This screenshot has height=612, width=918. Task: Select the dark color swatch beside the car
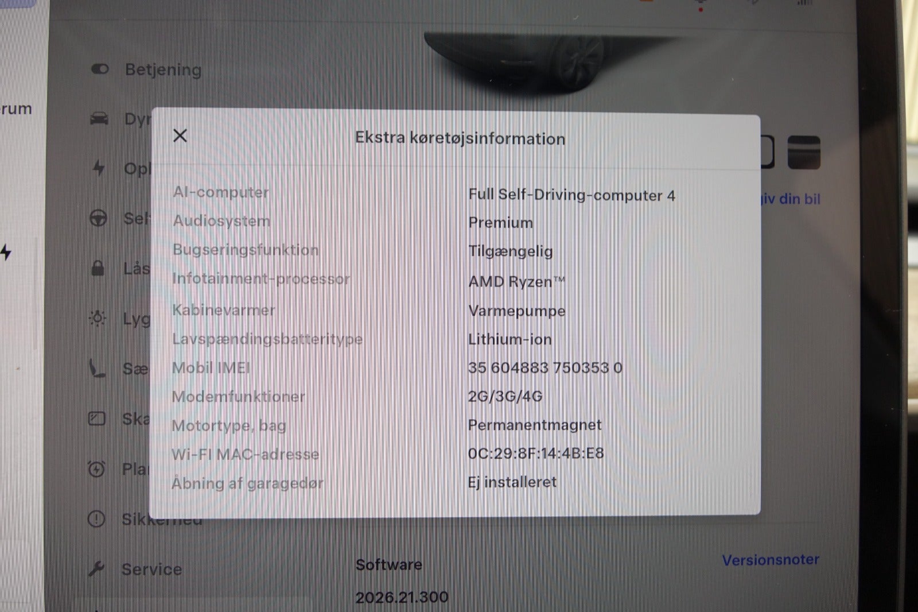[804, 152]
